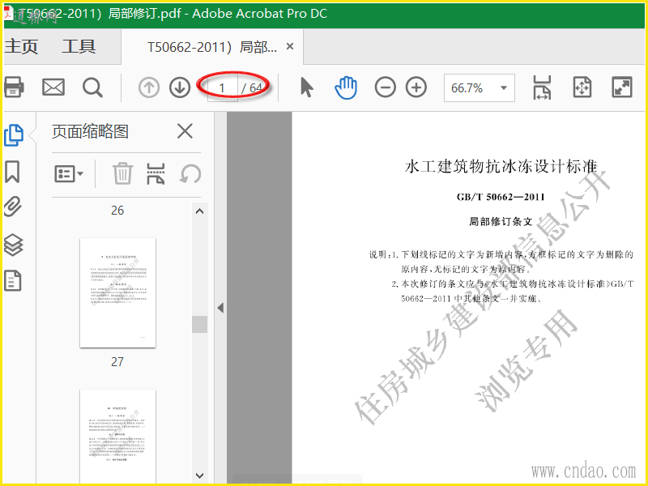
Task: Switch to the 主页 tab
Action: coord(21,46)
